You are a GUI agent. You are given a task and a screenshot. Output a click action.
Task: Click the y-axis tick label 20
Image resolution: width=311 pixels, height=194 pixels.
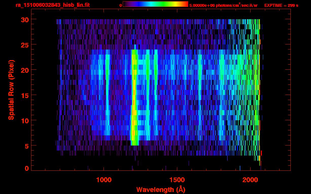[x=24, y=70]
